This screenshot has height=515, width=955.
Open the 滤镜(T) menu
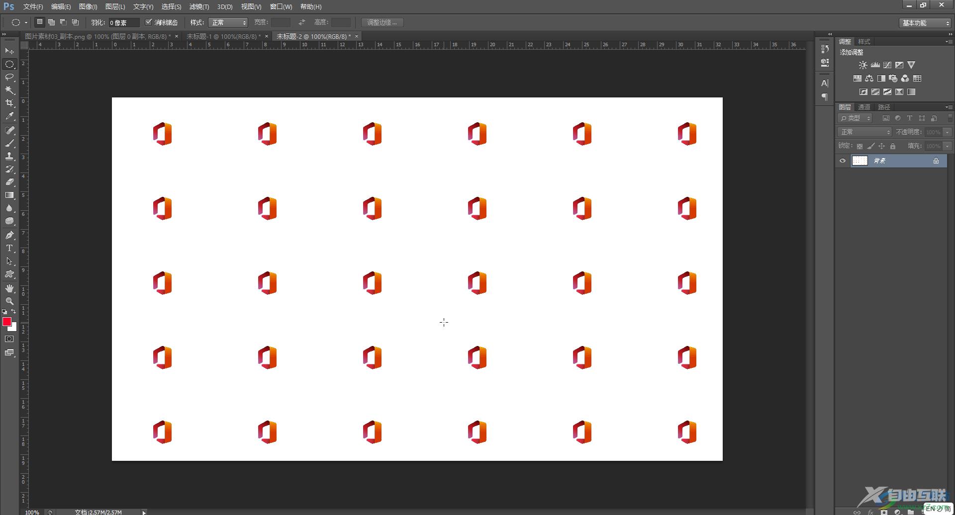(x=199, y=6)
